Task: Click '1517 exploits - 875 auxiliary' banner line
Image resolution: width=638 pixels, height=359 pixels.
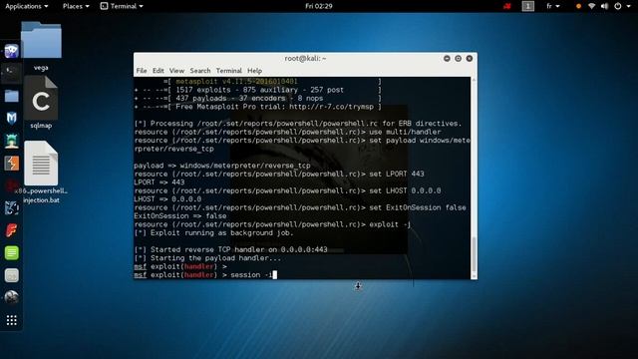Action: pyautogui.click(x=258, y=90)
